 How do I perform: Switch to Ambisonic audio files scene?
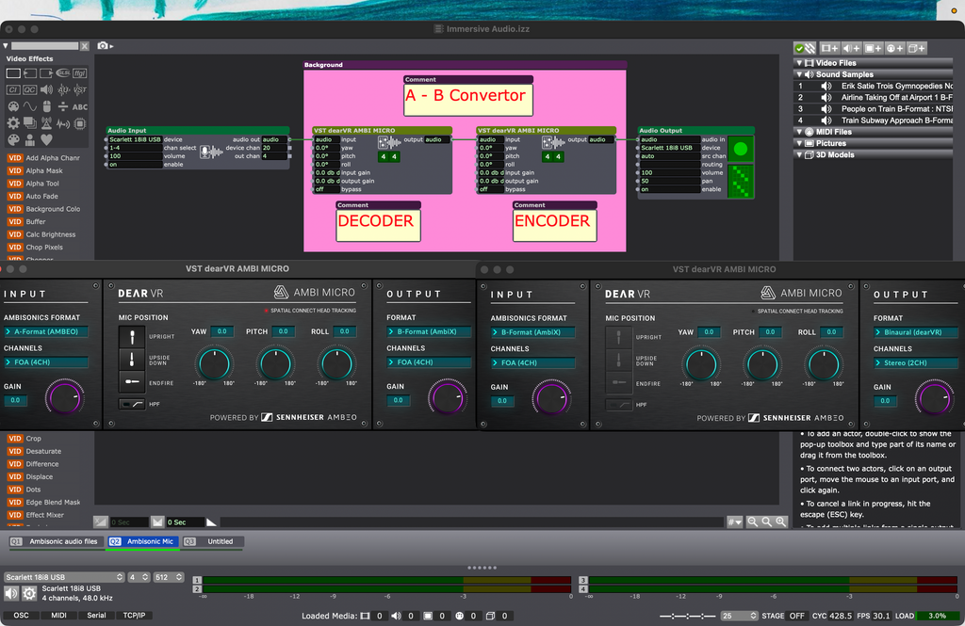[x=56, y=542]
